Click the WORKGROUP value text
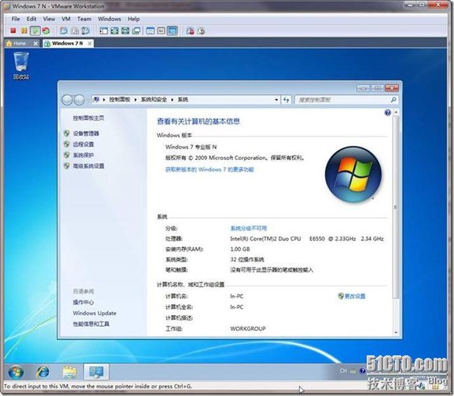This screenshot has width=454, height=396. tap(248, 328)
